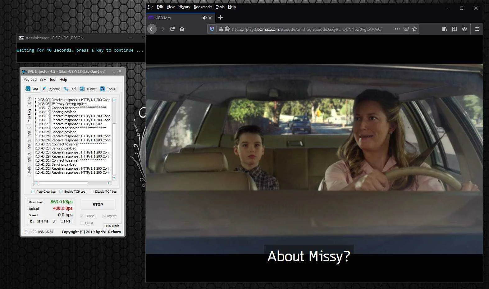
Task: Open the Tools tab in SVL Injector
Action: point(108,89)
